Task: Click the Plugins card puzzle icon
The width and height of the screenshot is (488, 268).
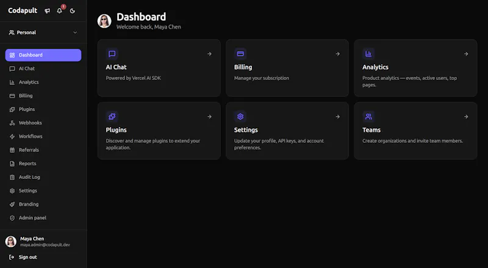Action: pyautogui.click(x=112, y=117)
